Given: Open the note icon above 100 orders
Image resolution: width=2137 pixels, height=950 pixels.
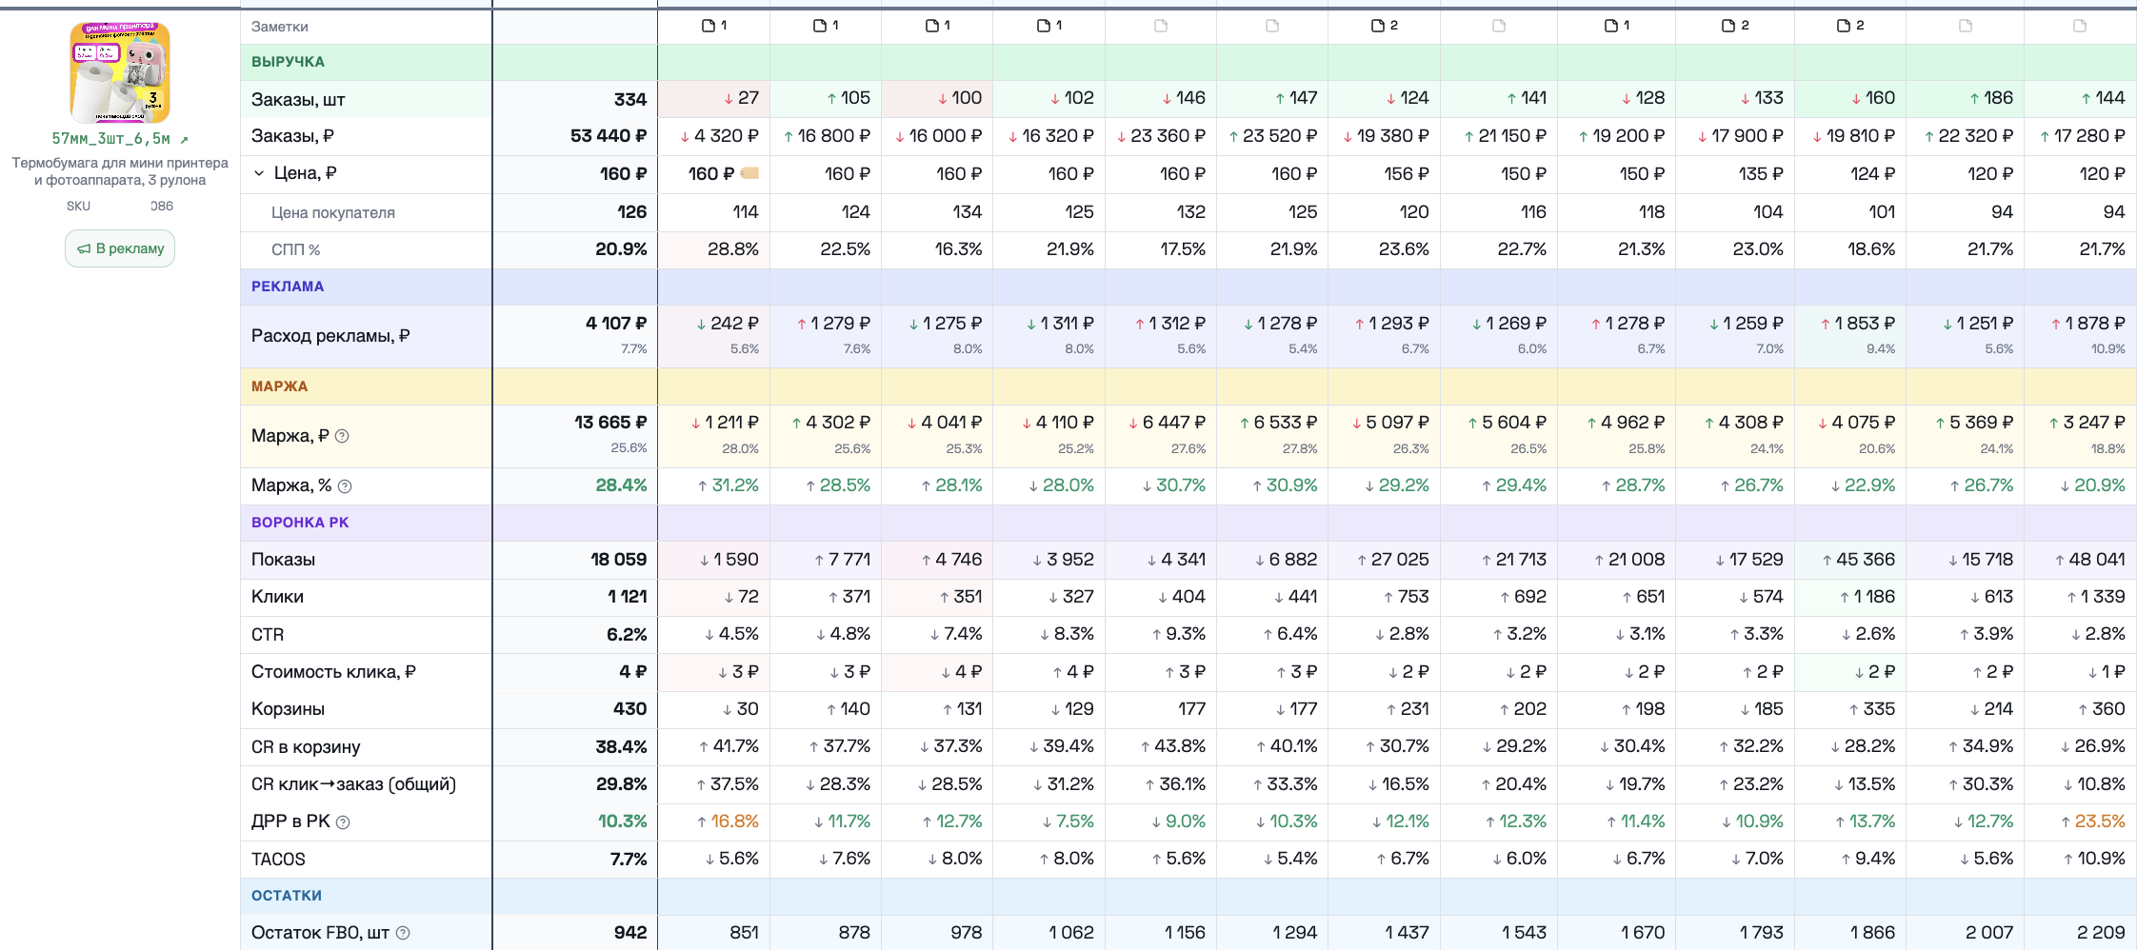Looking at the screenshot, I should (x=931, y=26).
